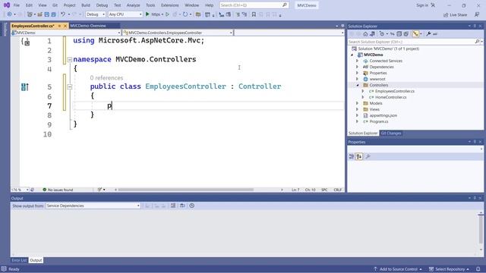The image size is (486, 273).
Task: Click No issues found indicator
Action: point(58,190)
